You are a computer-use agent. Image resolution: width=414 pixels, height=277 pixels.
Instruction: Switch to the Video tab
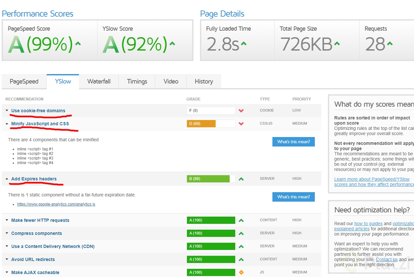[171, 82]
